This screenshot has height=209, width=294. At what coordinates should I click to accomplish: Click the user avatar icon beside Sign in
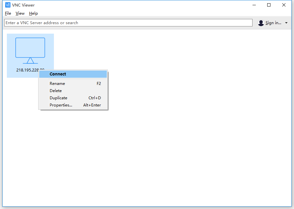(261, 23)
